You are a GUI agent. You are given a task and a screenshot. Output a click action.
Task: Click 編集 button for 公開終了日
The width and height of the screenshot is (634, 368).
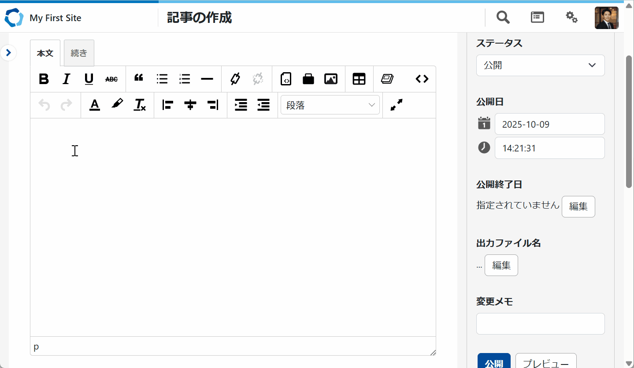pyautogui.click(x=578, y=206)
